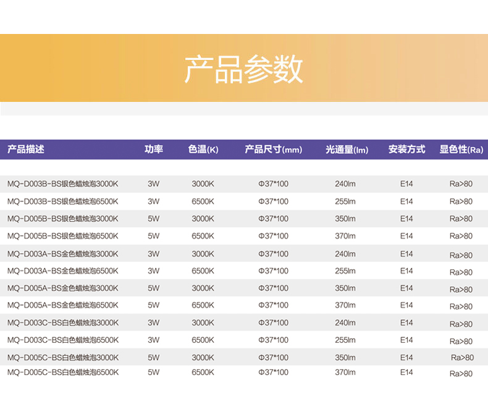Select the 产品尺寸(mm) column header
This screenshot has width=488, height=420.
(273, 149)
